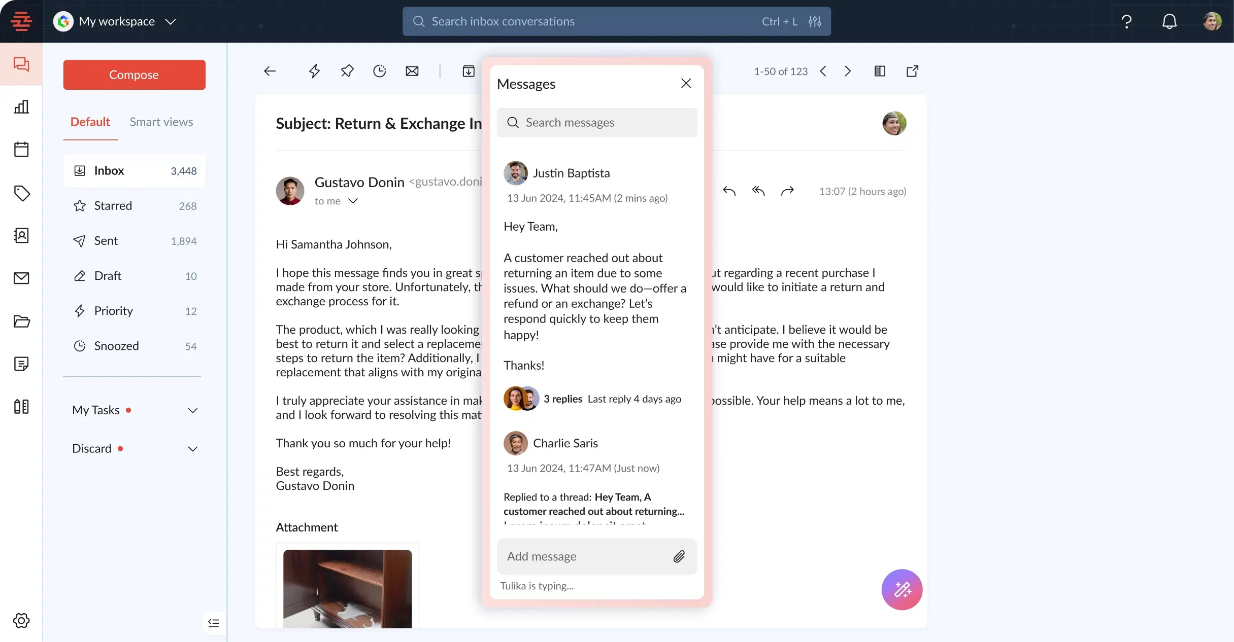The image size is (1234, 642).
Task: Open the contacts icon in left rail
Action: pos(21,235)
